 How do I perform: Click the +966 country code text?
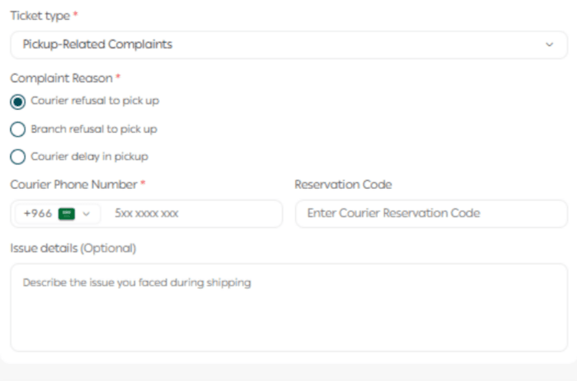[x=38, y=214]
